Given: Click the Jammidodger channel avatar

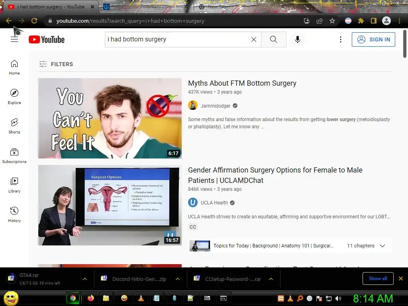Looking at the screenshot, I should point(193,105).
